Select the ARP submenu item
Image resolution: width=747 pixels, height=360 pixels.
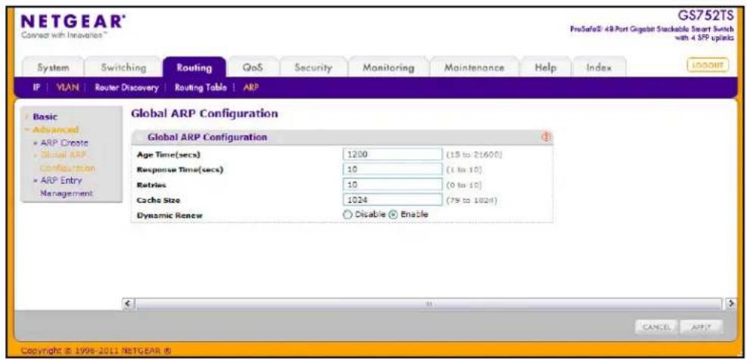pyautogui.click(x=251, y=88)
